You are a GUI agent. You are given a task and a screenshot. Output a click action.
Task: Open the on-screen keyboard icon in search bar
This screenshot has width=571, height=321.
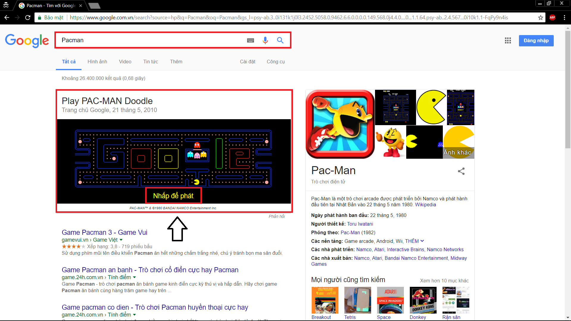[251, 40]
